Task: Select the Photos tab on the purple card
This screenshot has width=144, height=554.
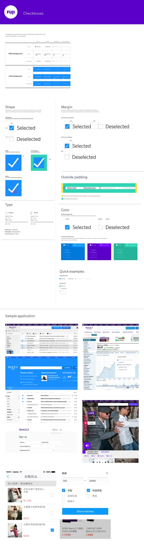Action: [x=93, y=245]
